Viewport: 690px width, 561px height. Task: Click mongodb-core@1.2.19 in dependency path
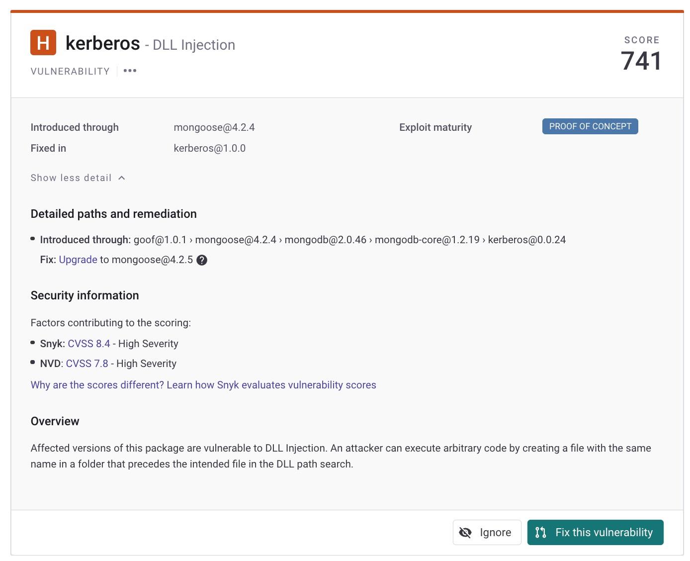(x=427, y=240)
